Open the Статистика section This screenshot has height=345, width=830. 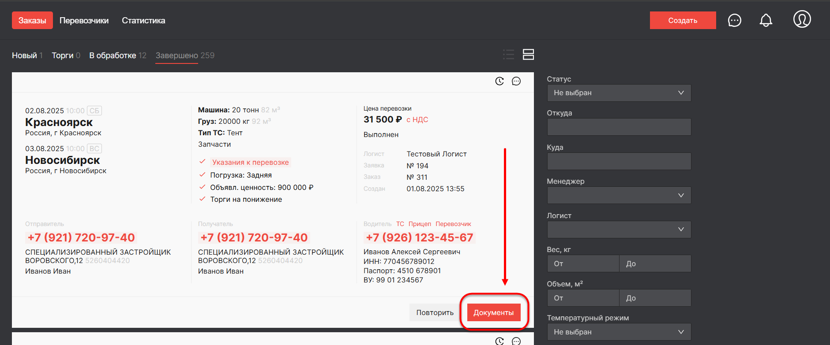(x=143, y=20)
